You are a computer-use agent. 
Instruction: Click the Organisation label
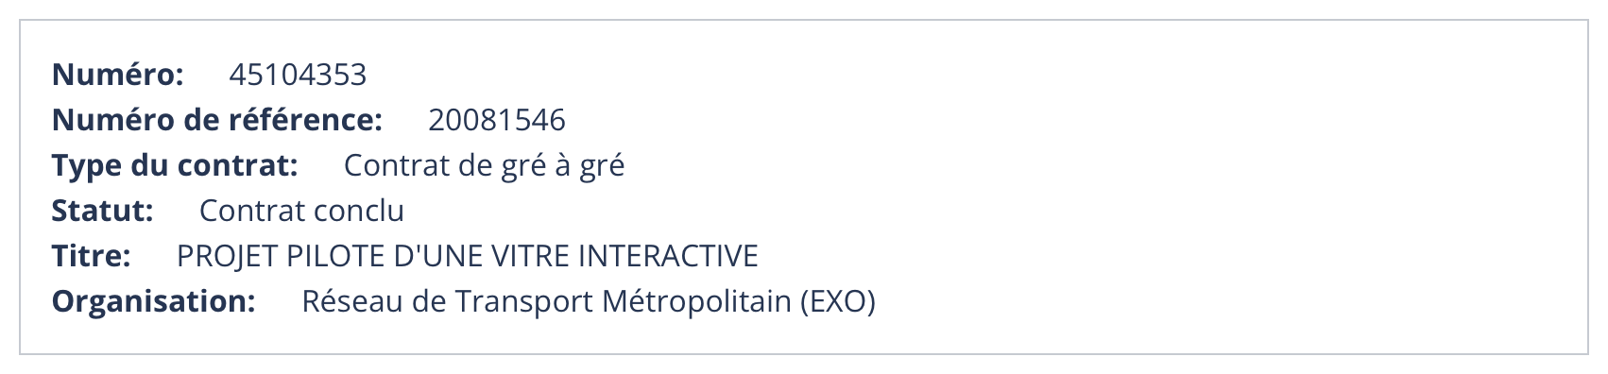pos(154,301)
